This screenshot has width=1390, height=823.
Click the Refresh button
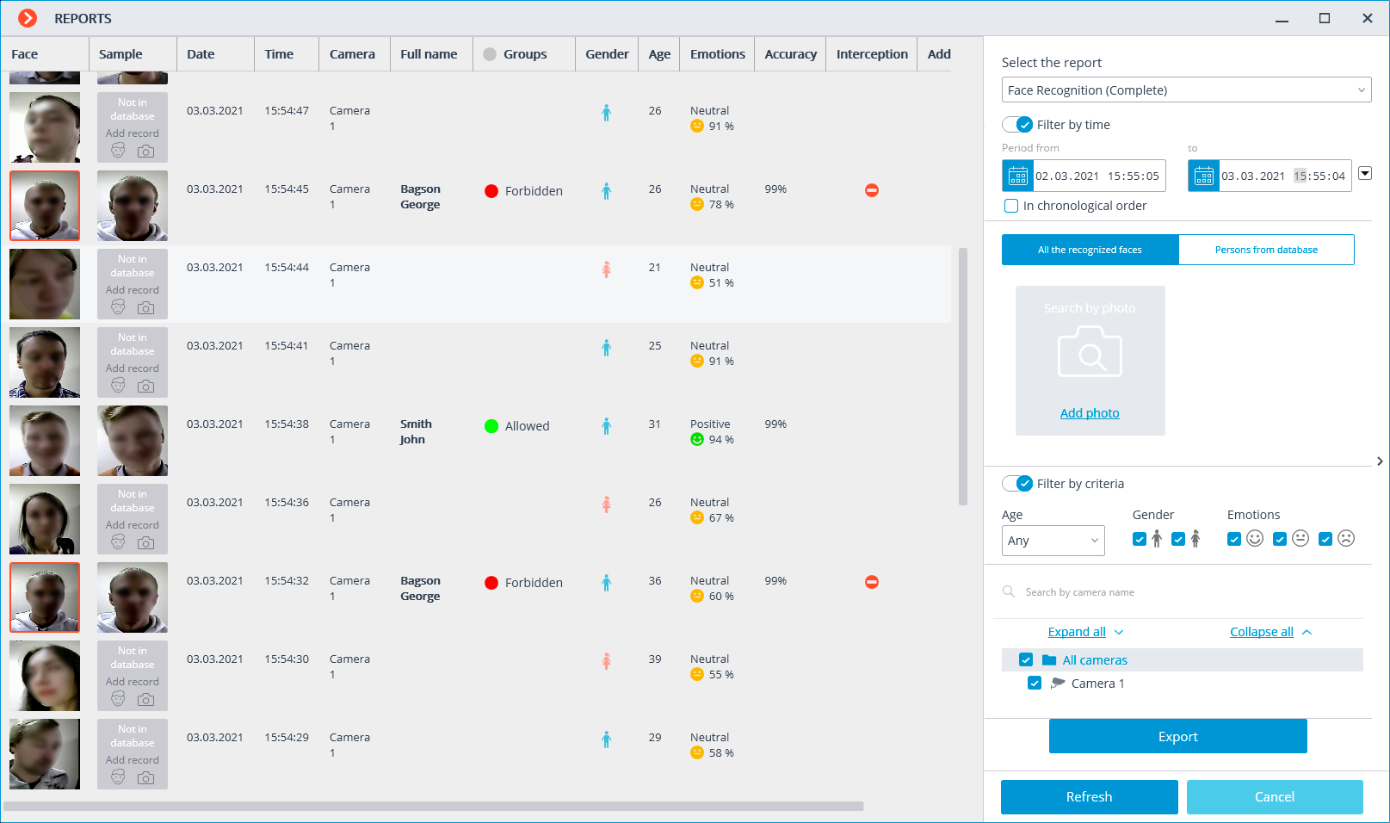1089,797
